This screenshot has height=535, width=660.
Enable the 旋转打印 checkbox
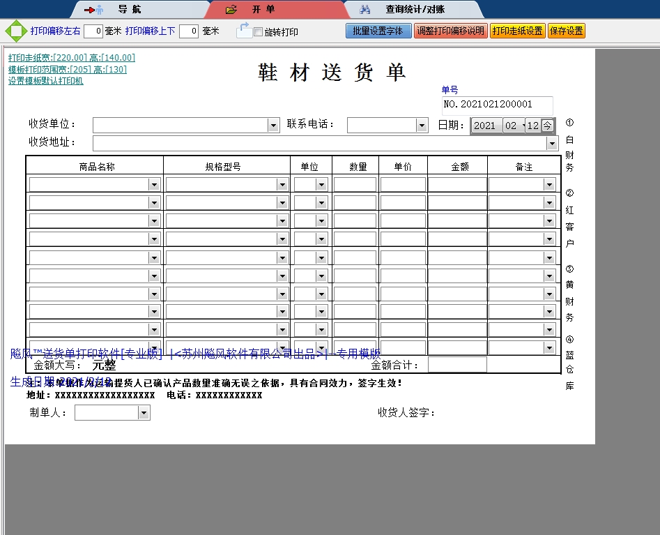click(x=258, y=32)
